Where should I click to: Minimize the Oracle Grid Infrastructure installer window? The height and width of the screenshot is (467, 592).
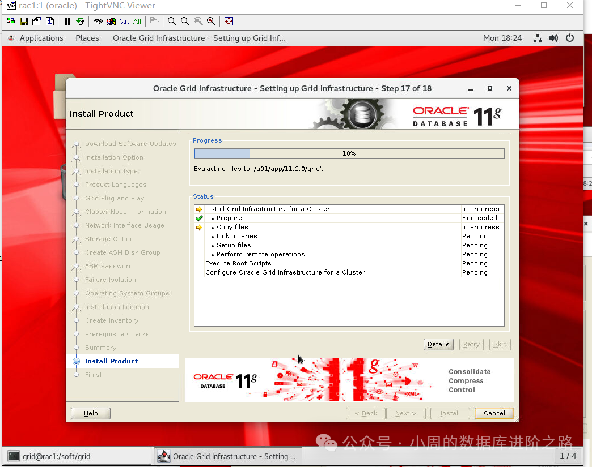click(x=471, y=88)
